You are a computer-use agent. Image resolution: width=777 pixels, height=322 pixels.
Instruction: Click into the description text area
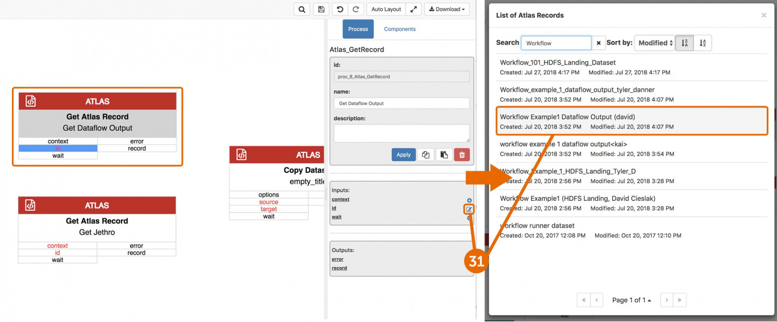pyautogui.click(x=401, y=133)
